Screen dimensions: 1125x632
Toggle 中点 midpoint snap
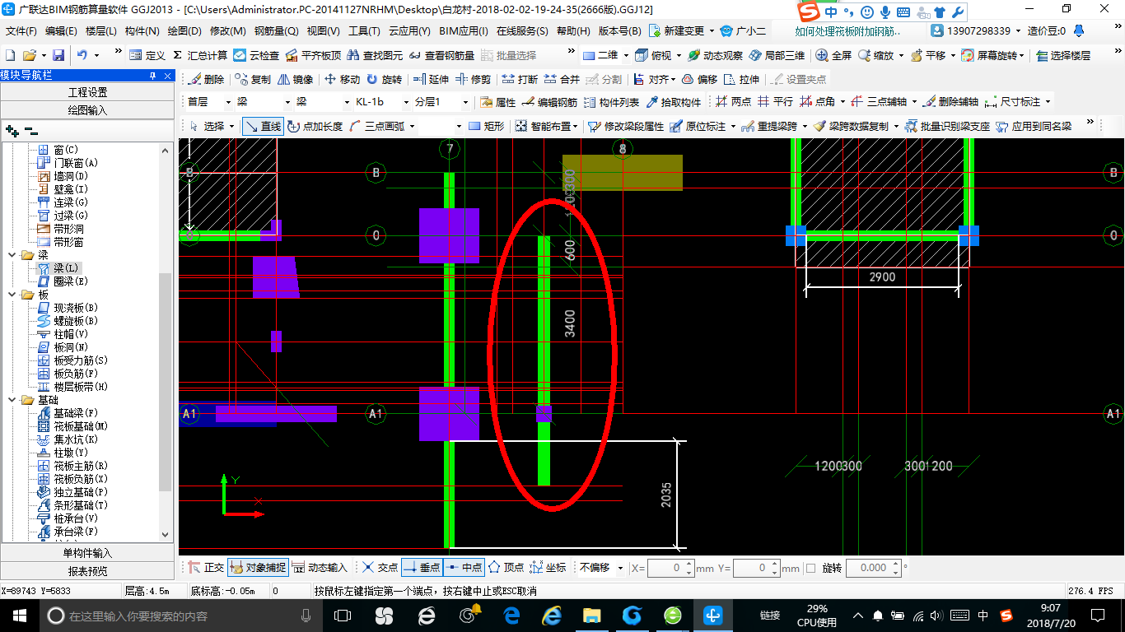point(464,568)
